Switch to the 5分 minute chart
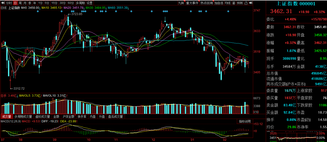 [x=47, y=3]
